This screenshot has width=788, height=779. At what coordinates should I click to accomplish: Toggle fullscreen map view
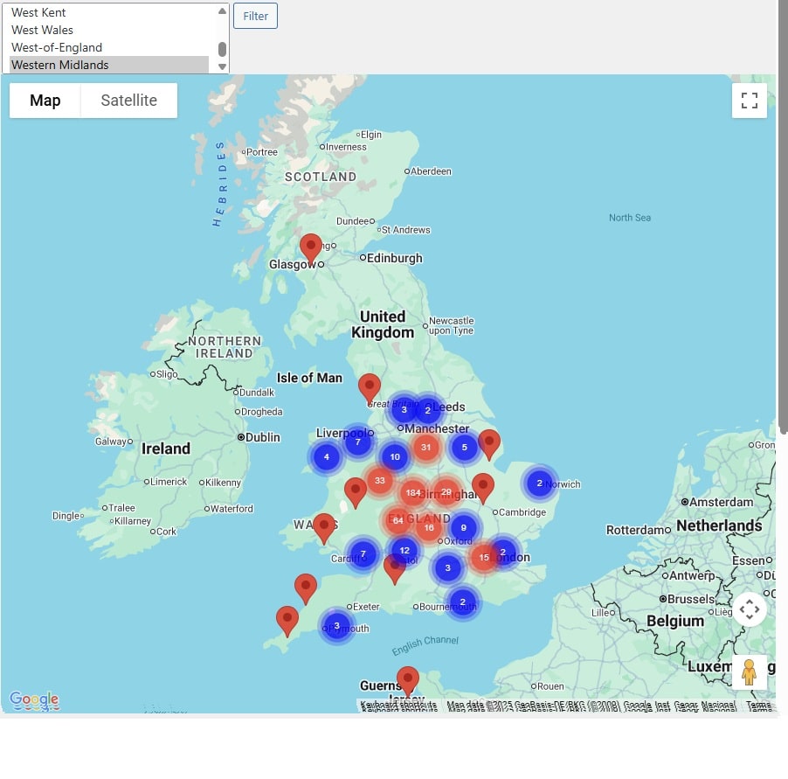749,101
